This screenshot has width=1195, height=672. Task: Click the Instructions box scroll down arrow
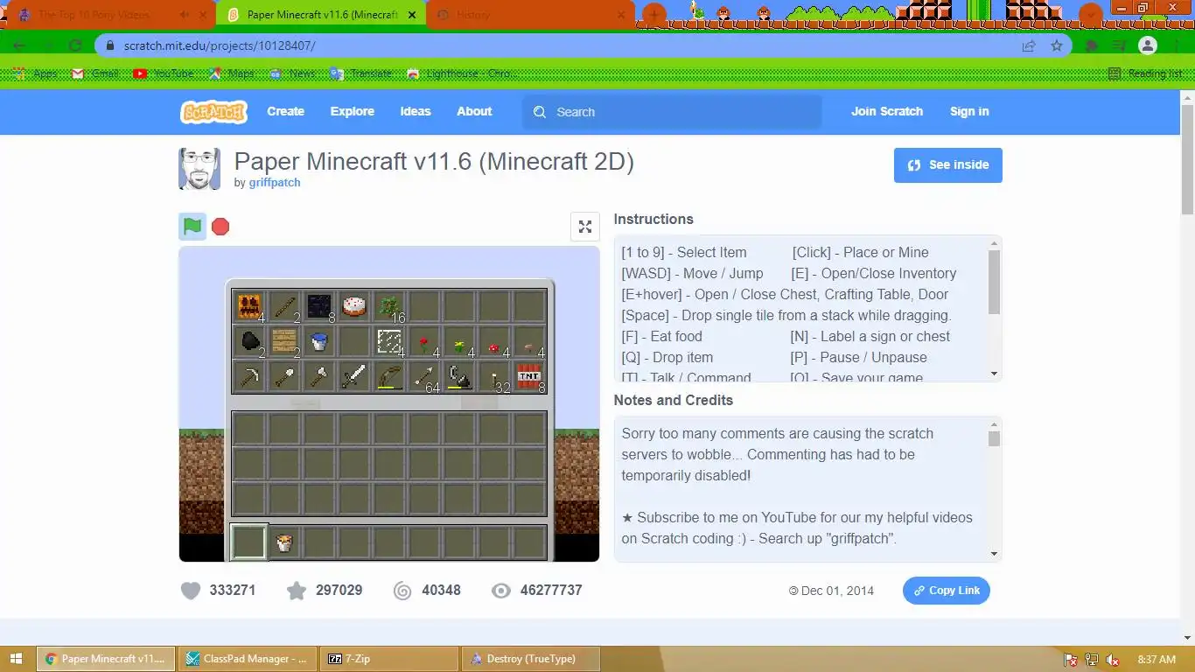pyautogui.click(x=994, y=374)
